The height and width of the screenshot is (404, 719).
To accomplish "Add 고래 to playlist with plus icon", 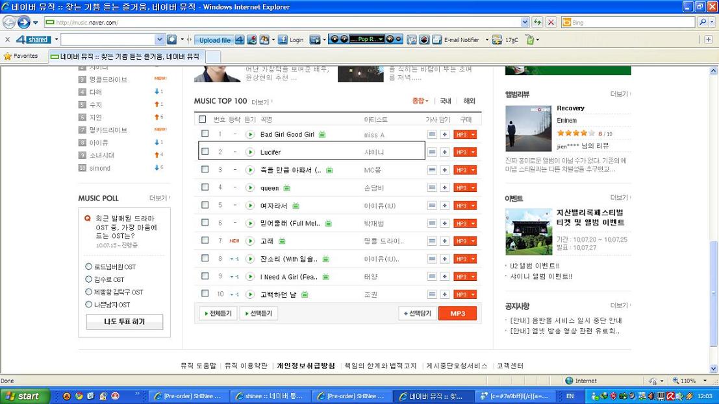I will coord(445,241).
